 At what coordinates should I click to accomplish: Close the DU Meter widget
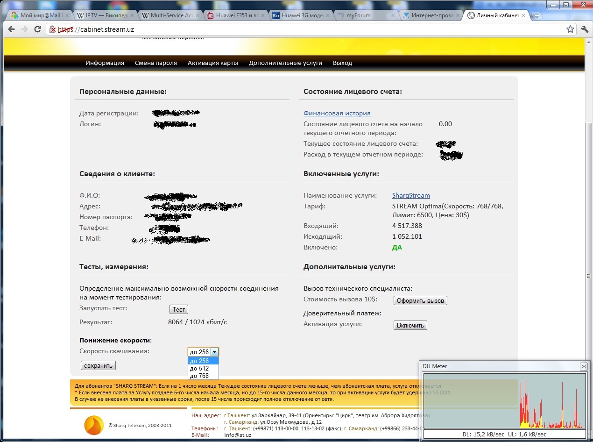(x=583, y=366)
